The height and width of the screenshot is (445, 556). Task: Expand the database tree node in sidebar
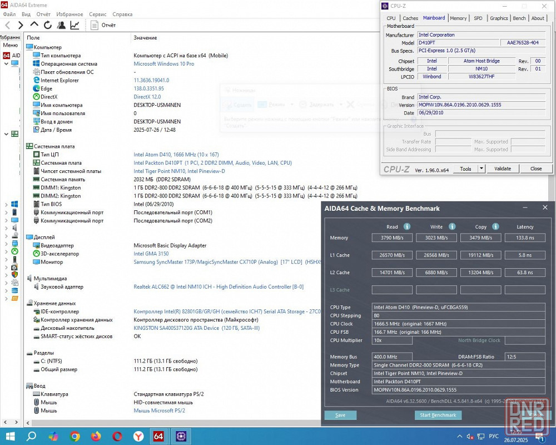[6, 290]
